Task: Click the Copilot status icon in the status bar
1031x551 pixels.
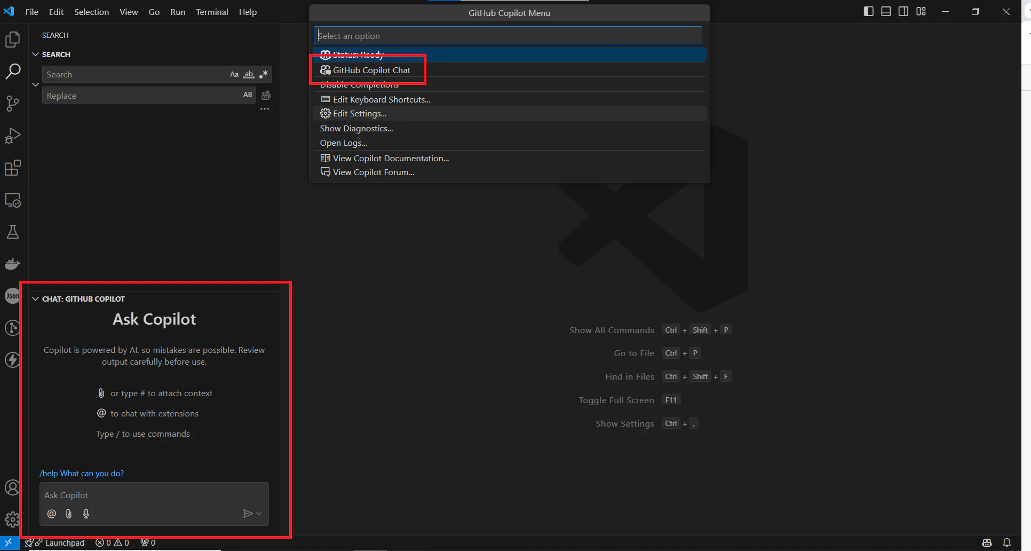Action: (x=987, y=542)
